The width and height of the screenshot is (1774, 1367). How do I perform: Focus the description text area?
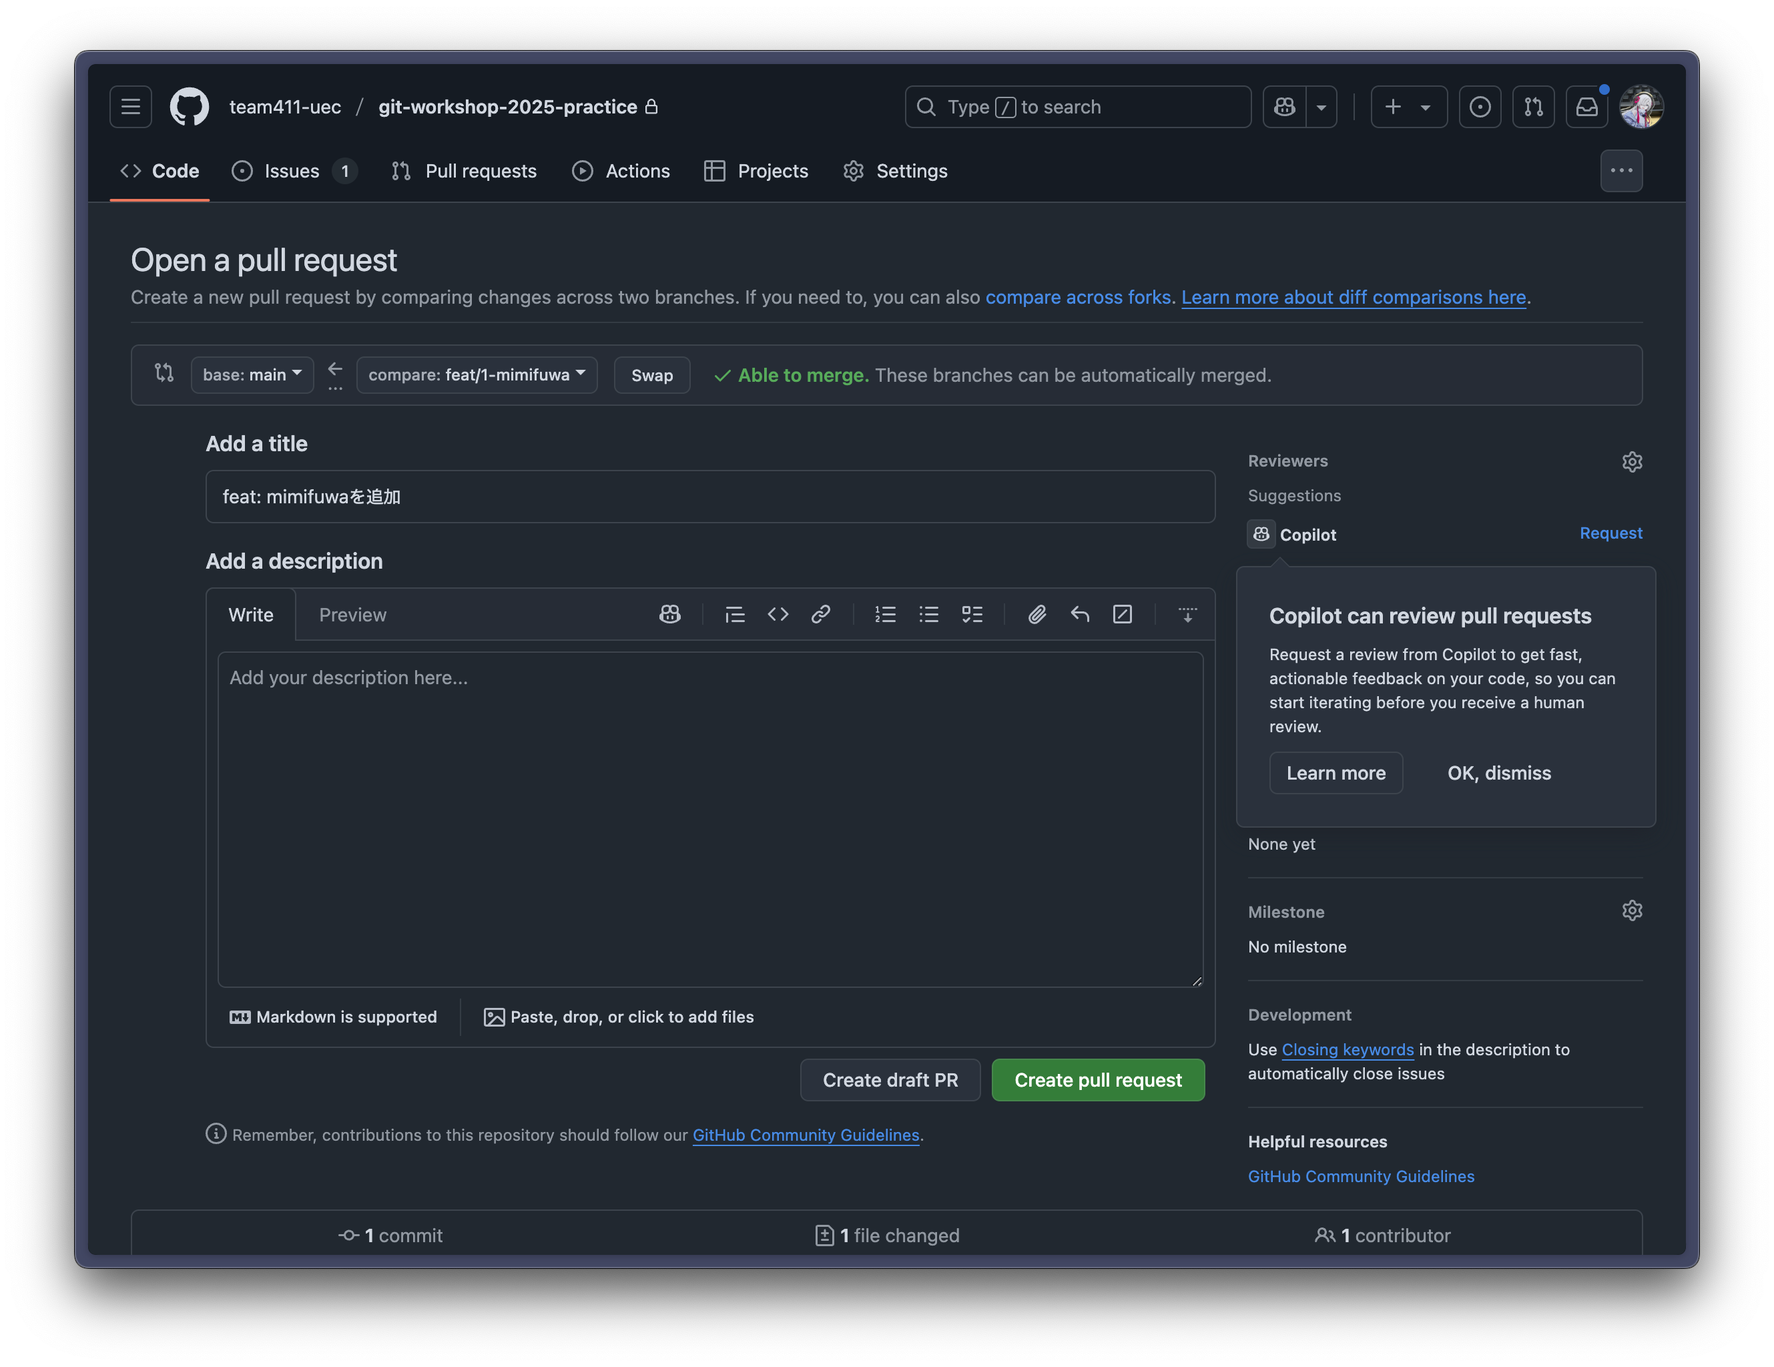click(710, 820)
